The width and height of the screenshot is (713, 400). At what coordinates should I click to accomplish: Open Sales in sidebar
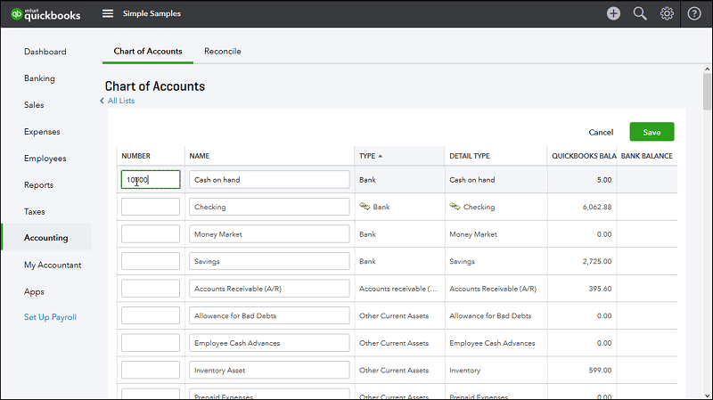(x=34, y=105)
